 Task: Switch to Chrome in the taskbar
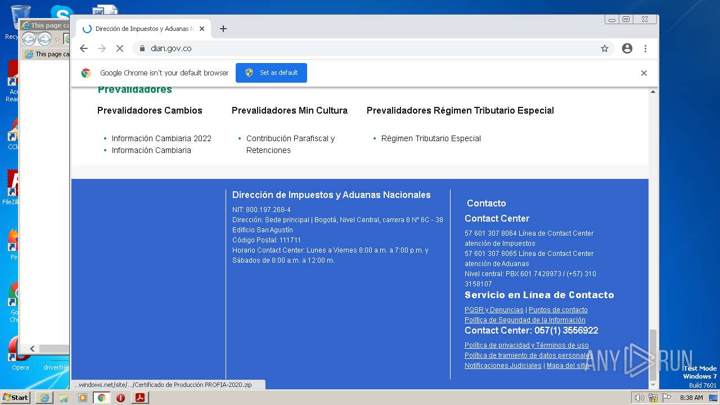tap(102, 398)
